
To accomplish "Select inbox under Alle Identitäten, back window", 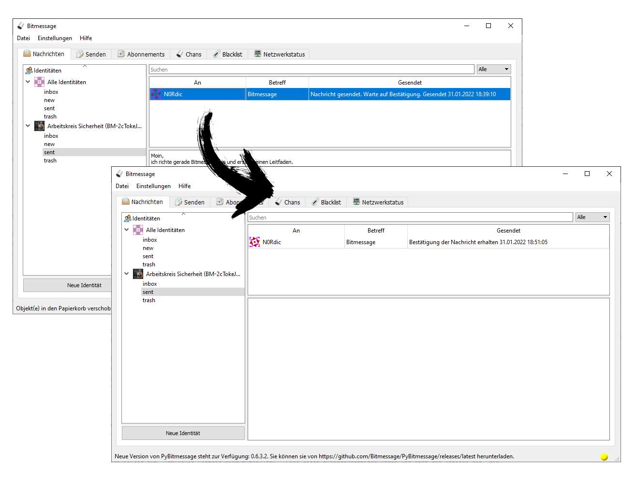I will tap(51, 92).
